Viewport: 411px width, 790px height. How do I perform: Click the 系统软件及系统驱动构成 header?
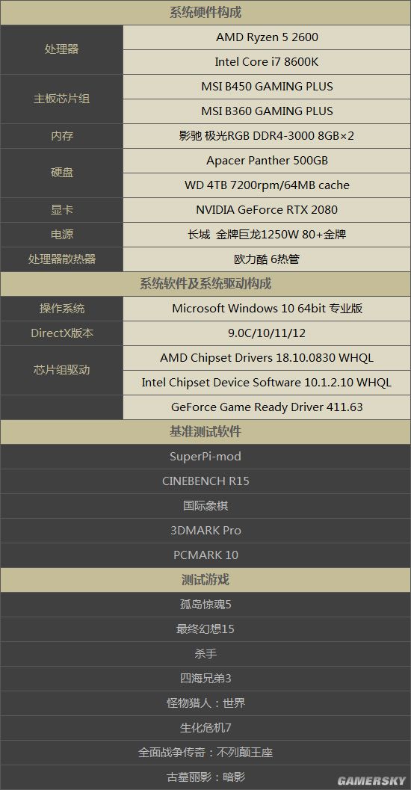(x=205, y=284)
